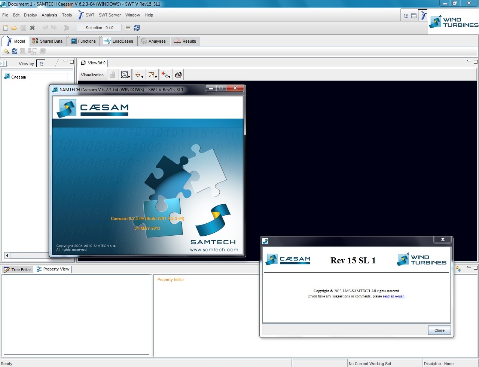Click the greyed-out hierarchy icon in Model toolbar
The image size is (479, 367).
[x=33, y=51]
